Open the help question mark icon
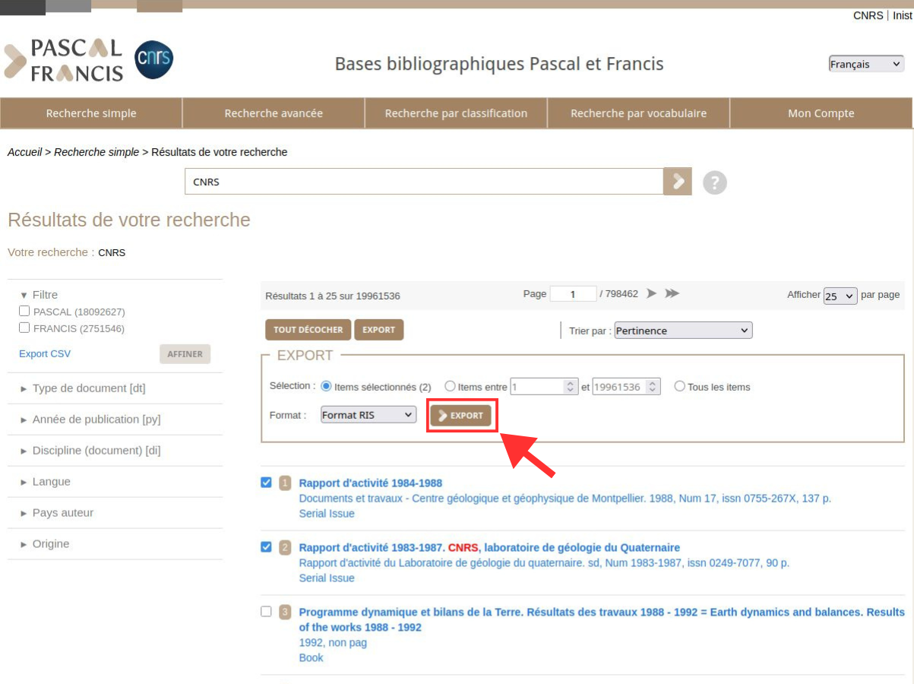The image size is (914, 684). point(714,182)
